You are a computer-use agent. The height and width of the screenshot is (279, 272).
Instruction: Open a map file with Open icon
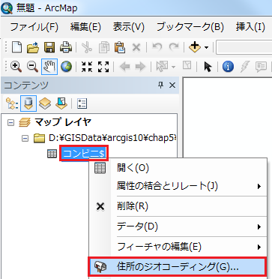[33, 46]
